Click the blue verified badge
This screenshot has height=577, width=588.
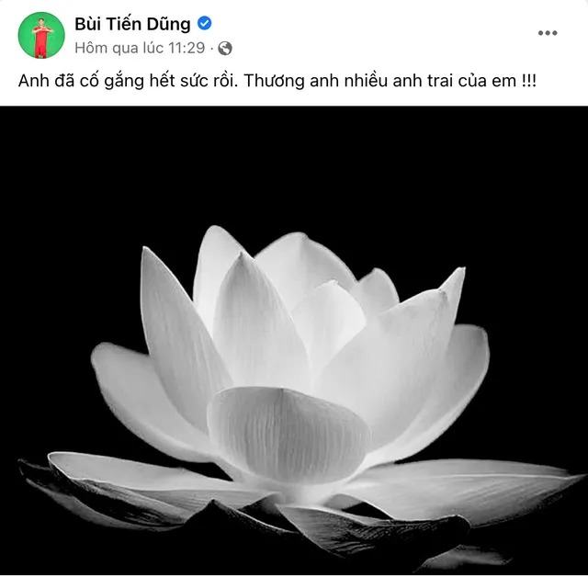204,24
